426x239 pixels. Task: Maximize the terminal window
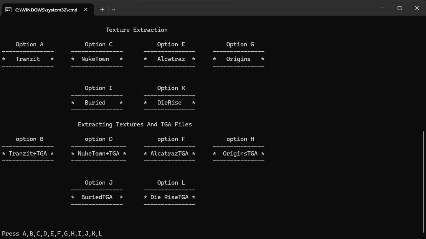tap(400, 8)
